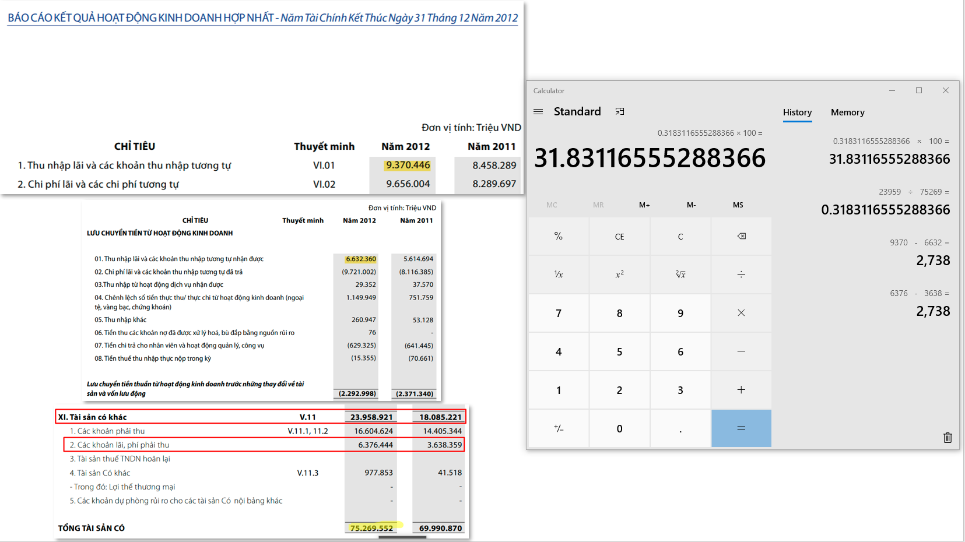
Task: Recall history entry 23959 ÷ 75269
Action: (x=885, y=202)
